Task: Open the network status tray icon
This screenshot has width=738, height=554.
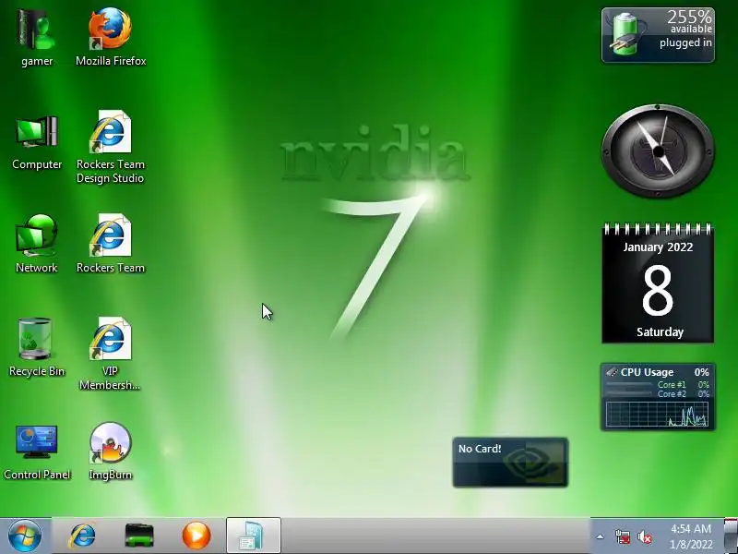Action: coord(622,536)
